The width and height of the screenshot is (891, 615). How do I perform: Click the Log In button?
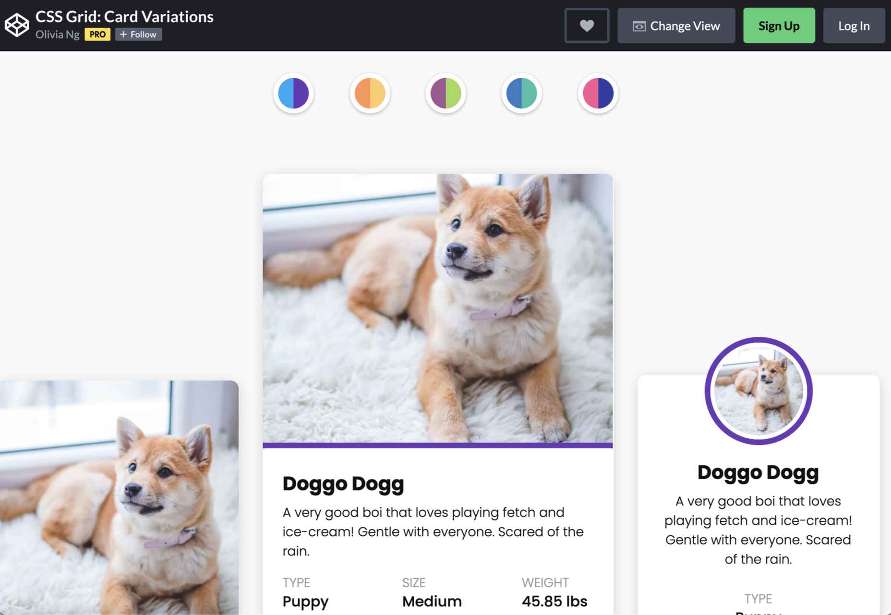click(854, 25)
